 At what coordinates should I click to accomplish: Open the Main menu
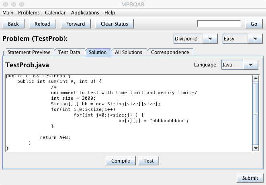click(8, 13)
